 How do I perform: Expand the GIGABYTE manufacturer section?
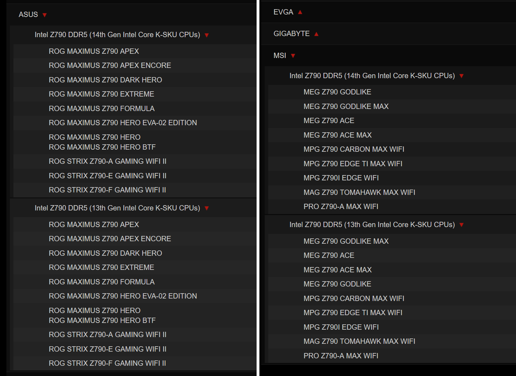tap(316, 34)
